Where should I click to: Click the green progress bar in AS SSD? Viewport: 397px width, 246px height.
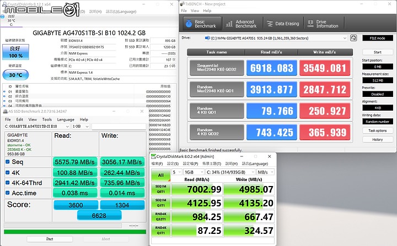(x=75, y=232)
